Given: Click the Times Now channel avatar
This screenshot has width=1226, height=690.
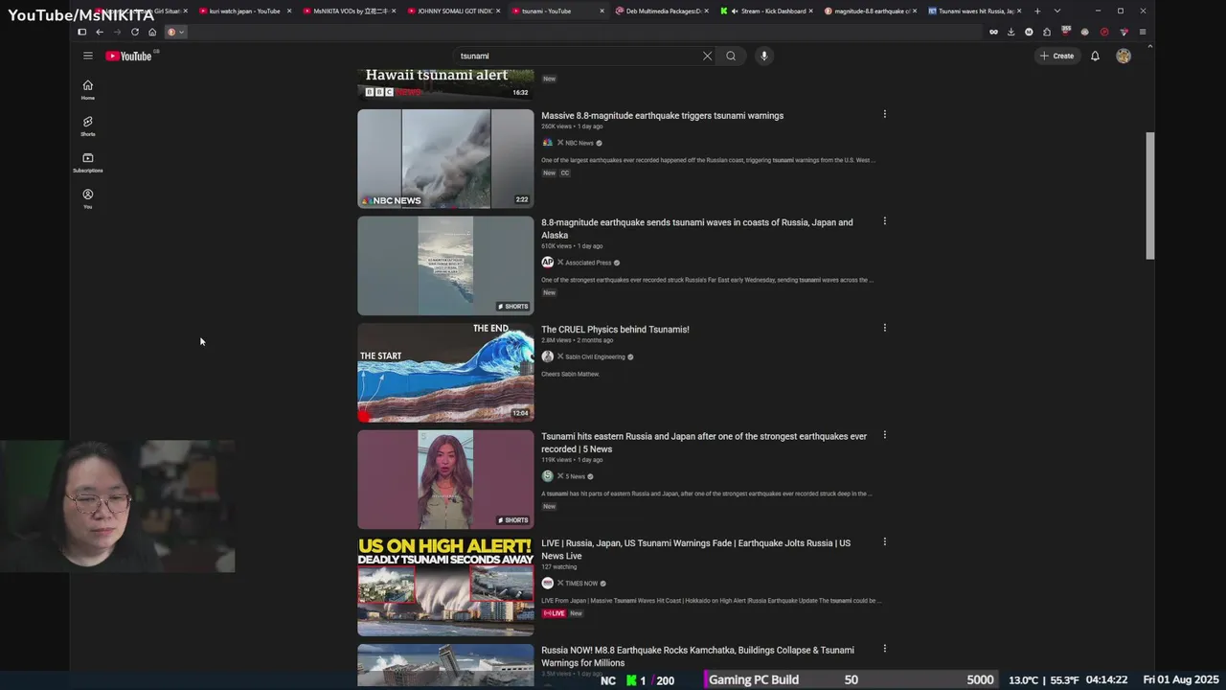Looking at the screenshot, I should 547,583.
